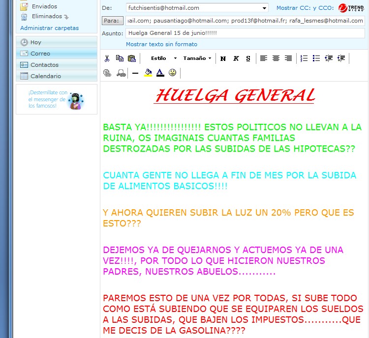Toggle bold (N) formatting

tap(223, 58)
